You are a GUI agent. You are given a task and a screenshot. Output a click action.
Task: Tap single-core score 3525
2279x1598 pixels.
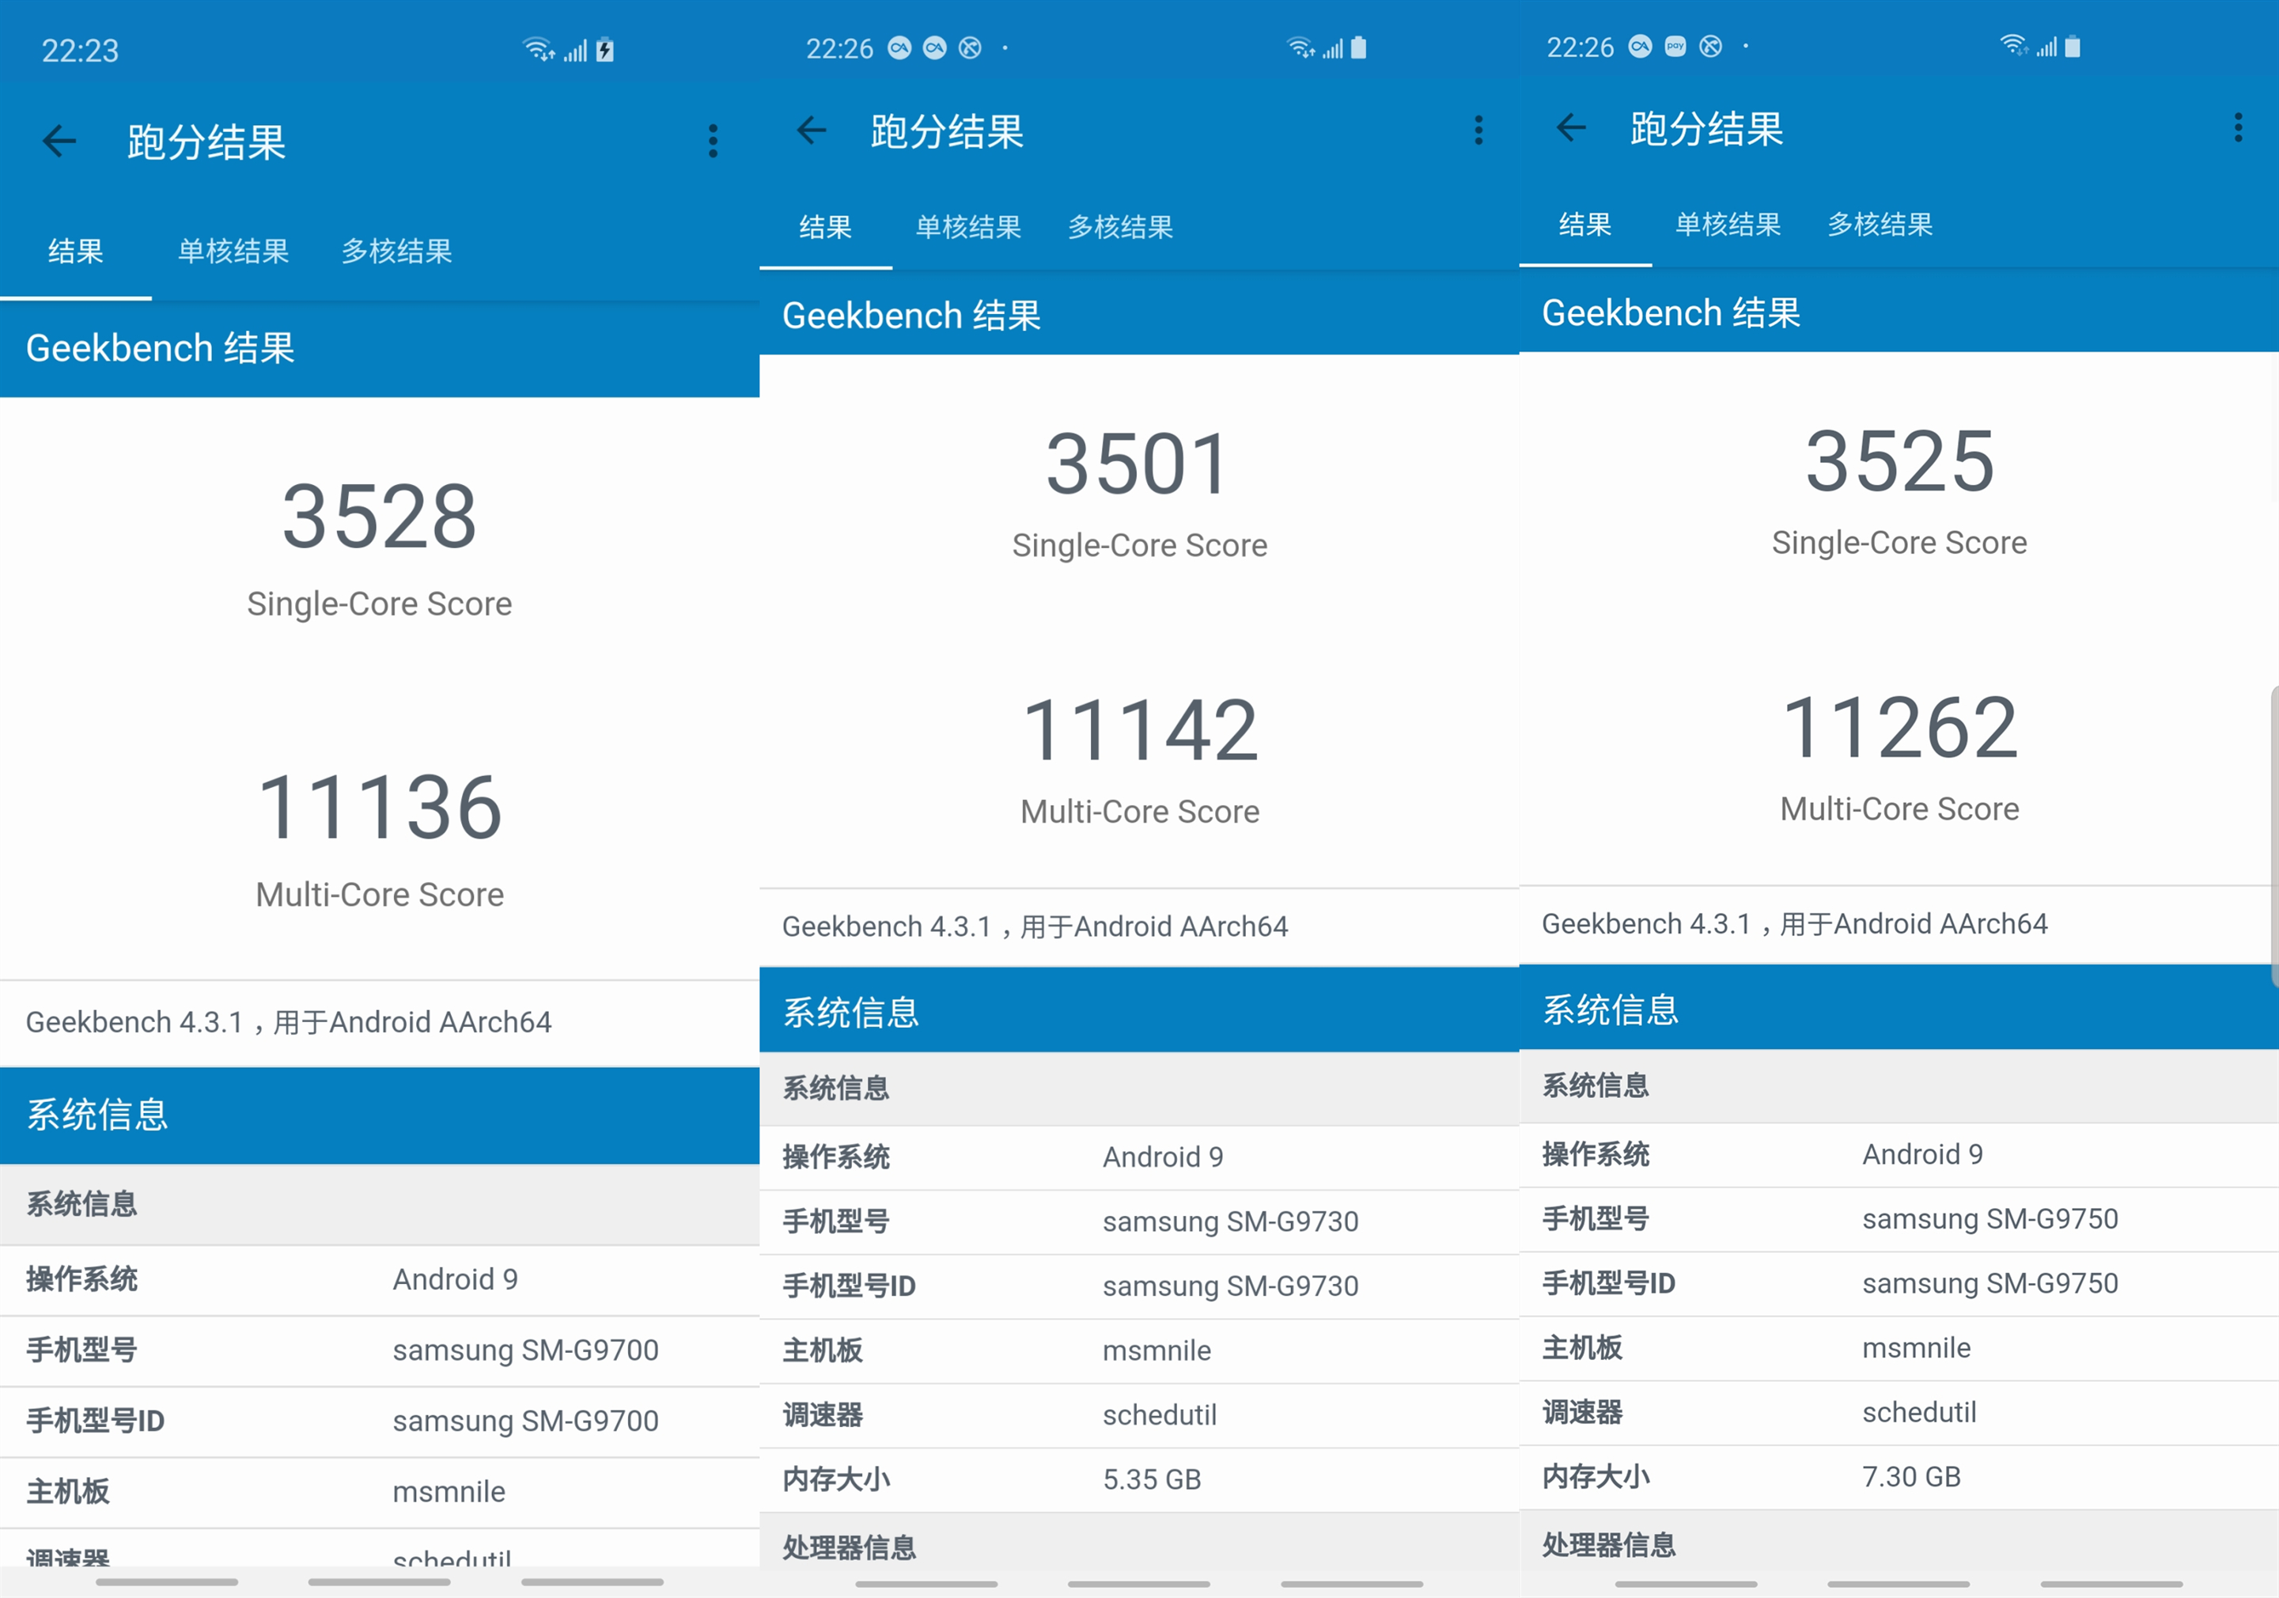pyautogui.click(x=1899, y=461)
